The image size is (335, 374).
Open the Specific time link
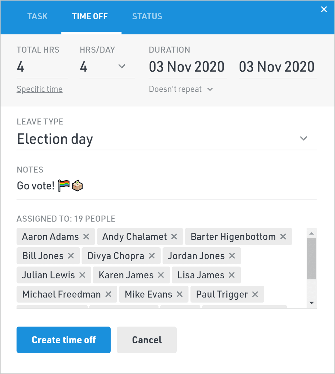tap(40, 89)
